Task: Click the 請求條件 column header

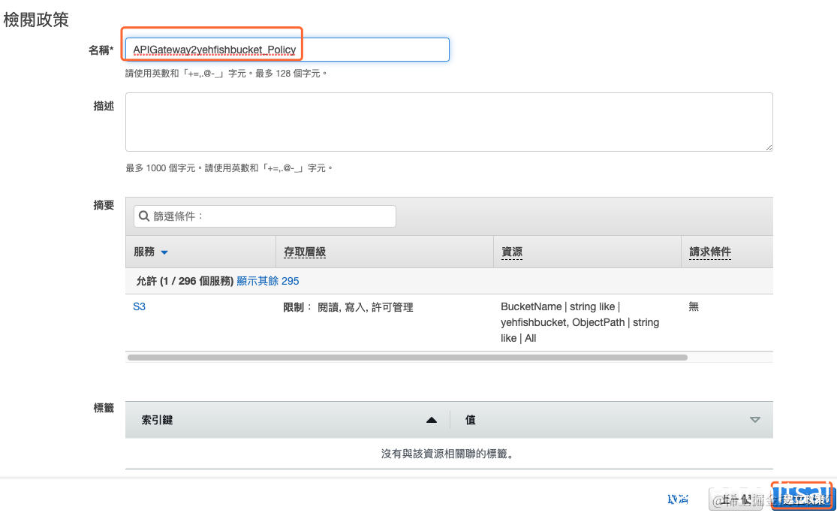Action: (x=710, y=252)
